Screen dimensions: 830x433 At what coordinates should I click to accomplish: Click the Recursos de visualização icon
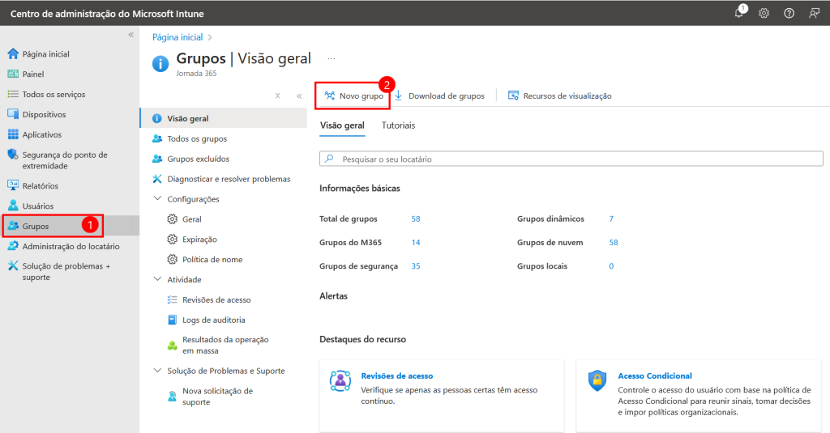[x=513, y=96]
